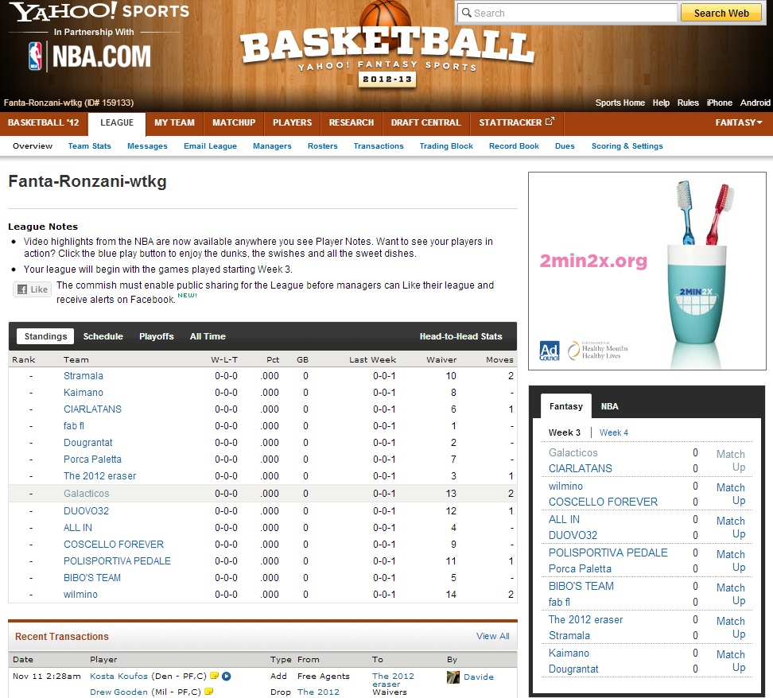
Task: Click the Ad Council logo
Action: click(550, 351)
